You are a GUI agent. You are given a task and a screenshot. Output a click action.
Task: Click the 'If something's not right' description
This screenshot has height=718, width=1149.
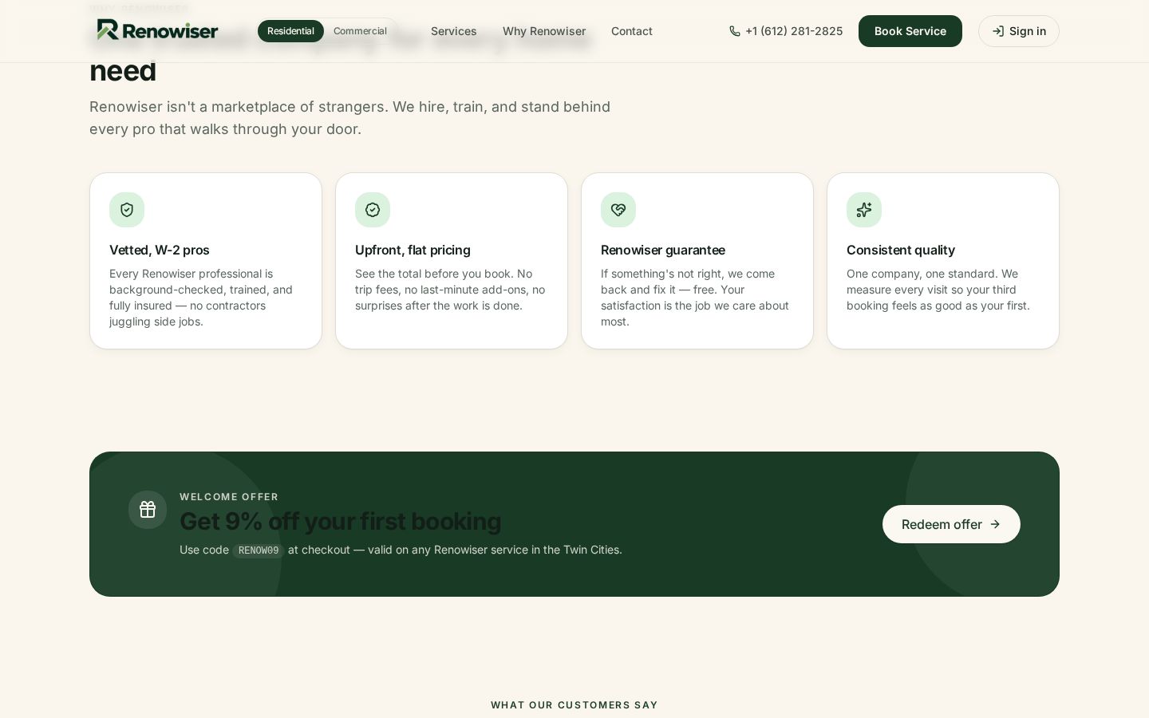coord(695,298)
